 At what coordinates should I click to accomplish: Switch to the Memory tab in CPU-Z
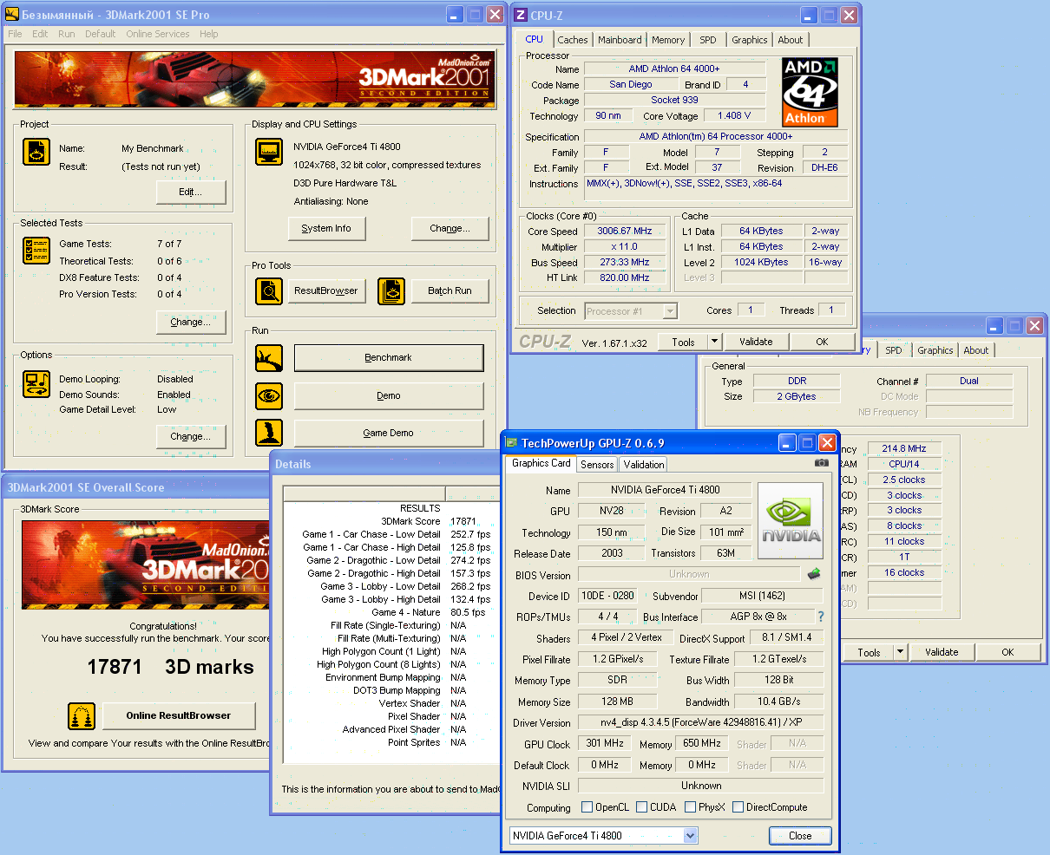point(668,40)
